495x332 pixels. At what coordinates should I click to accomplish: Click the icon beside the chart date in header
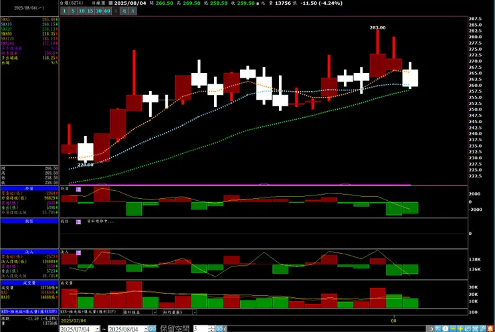(x=110, y=3)
